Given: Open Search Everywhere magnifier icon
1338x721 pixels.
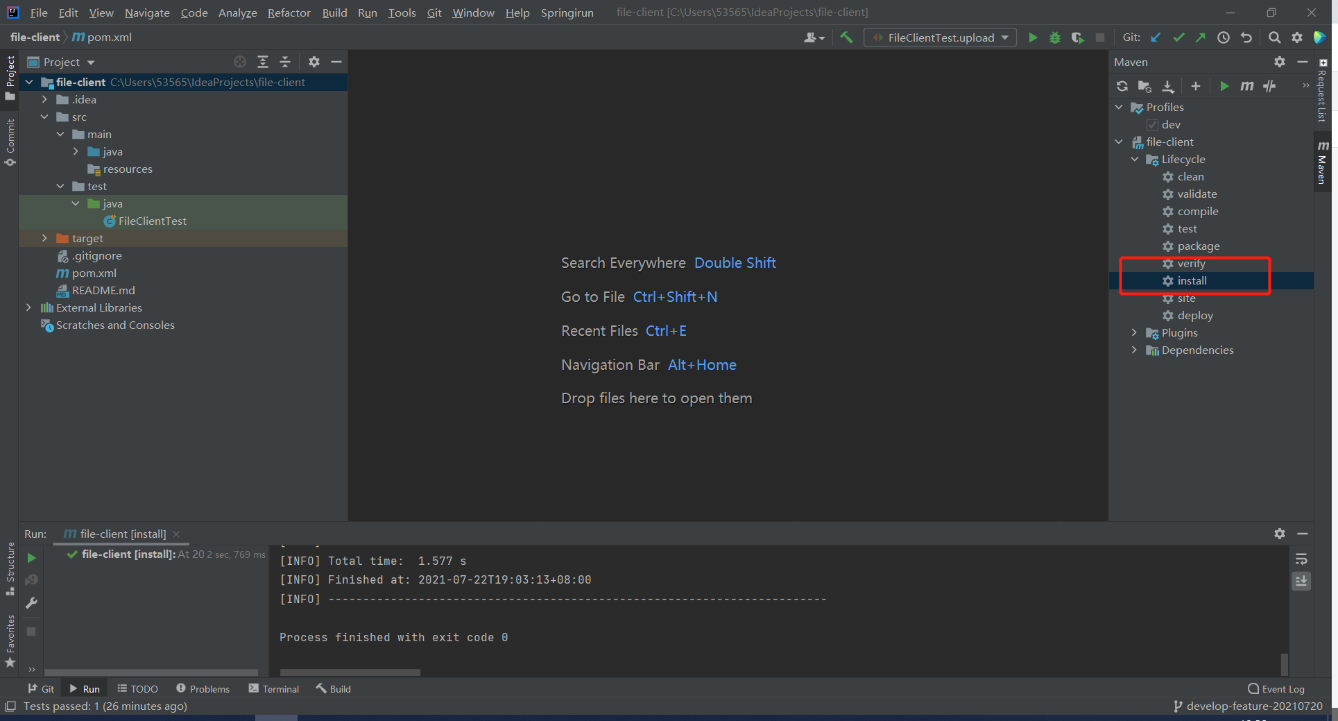Looking at the screenshot, I should (x=1274, y=37).
